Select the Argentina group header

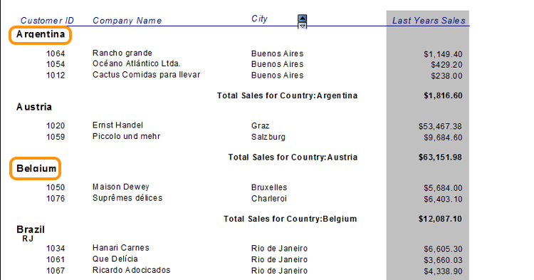click(x=41, y=34)
